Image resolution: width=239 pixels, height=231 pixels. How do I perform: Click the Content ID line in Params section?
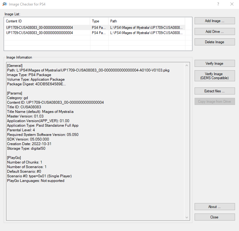click(x=55, y=102)
